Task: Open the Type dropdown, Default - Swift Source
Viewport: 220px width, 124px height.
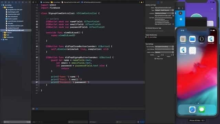Action: 164,10
